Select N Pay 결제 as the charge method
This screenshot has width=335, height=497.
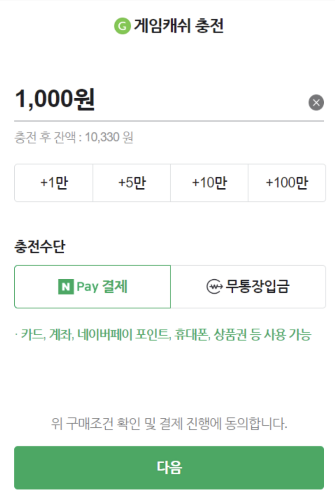[92, 287]
